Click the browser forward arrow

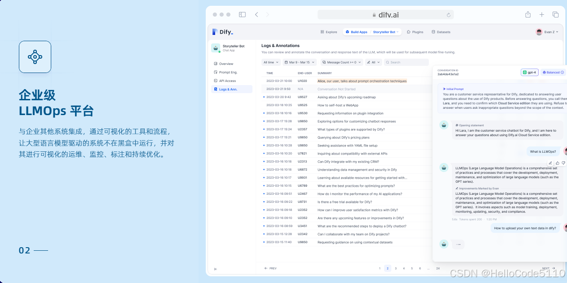point(268,14)
